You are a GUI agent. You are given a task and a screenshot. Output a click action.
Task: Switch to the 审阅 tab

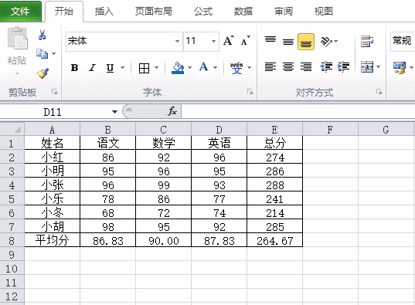[283, 12]
